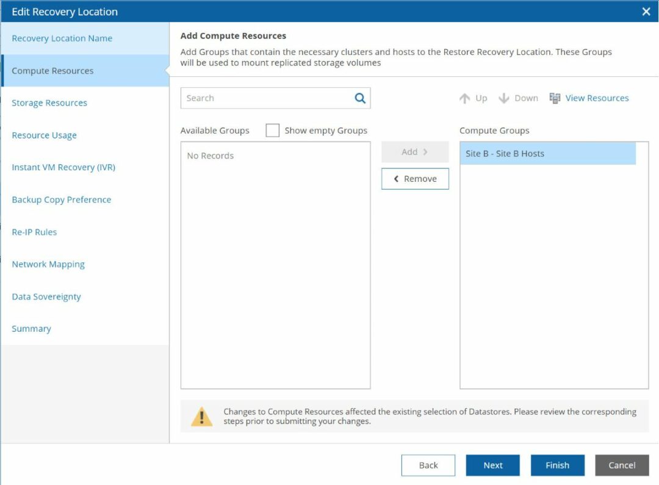View the Summary step

click(x=31, y=328)
